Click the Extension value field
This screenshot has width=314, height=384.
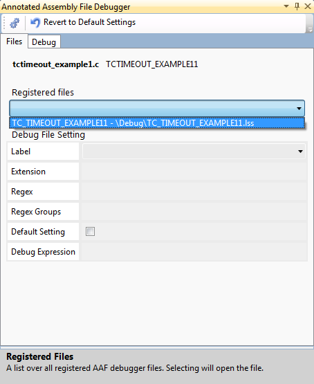(194, 172)
